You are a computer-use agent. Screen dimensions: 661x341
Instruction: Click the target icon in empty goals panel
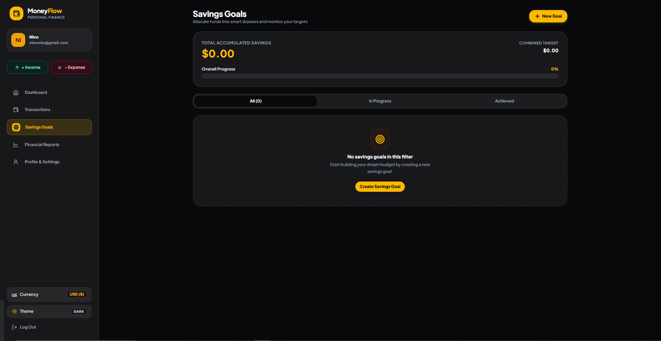380,139
